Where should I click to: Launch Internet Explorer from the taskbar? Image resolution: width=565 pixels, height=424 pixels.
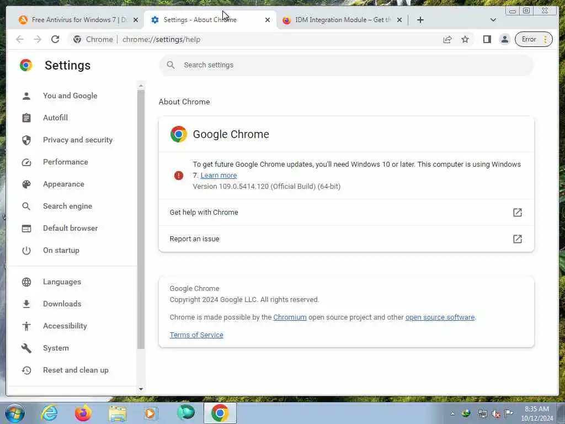click(49, 413)
